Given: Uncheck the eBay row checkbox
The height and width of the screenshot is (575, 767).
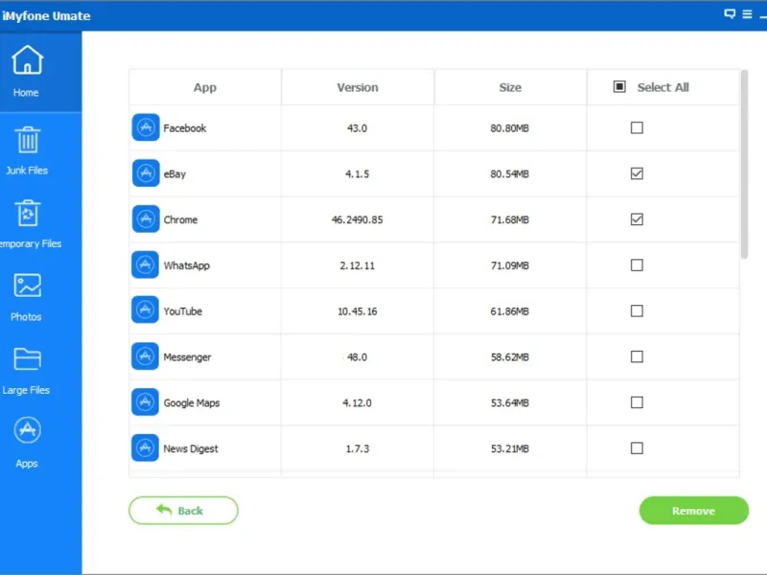Looking at the screenshot, I should (637, 173).
